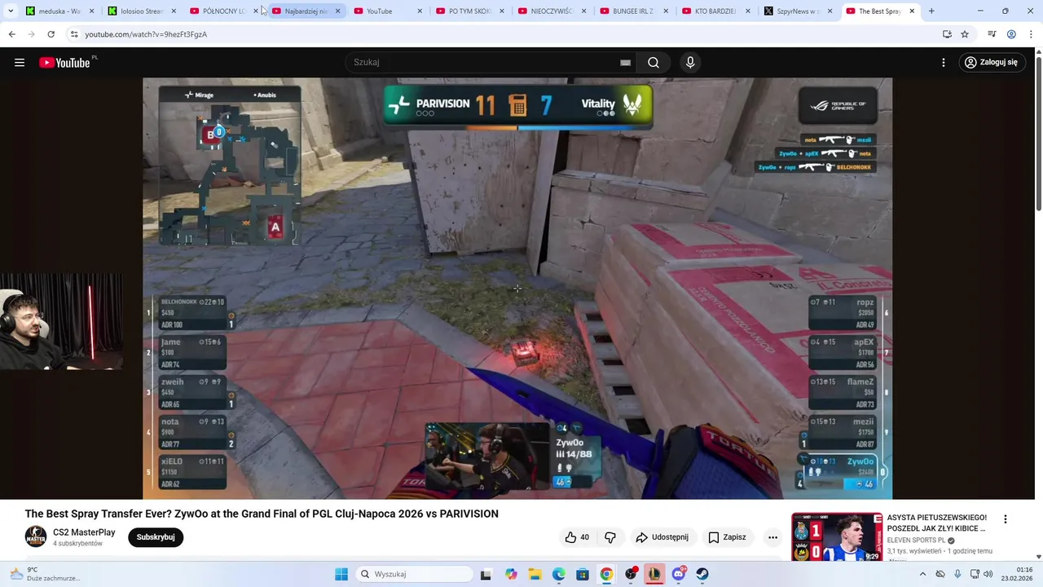1043x587 pixels.
Task: Go to the YouTube home logo
Action: pos(64,63)
